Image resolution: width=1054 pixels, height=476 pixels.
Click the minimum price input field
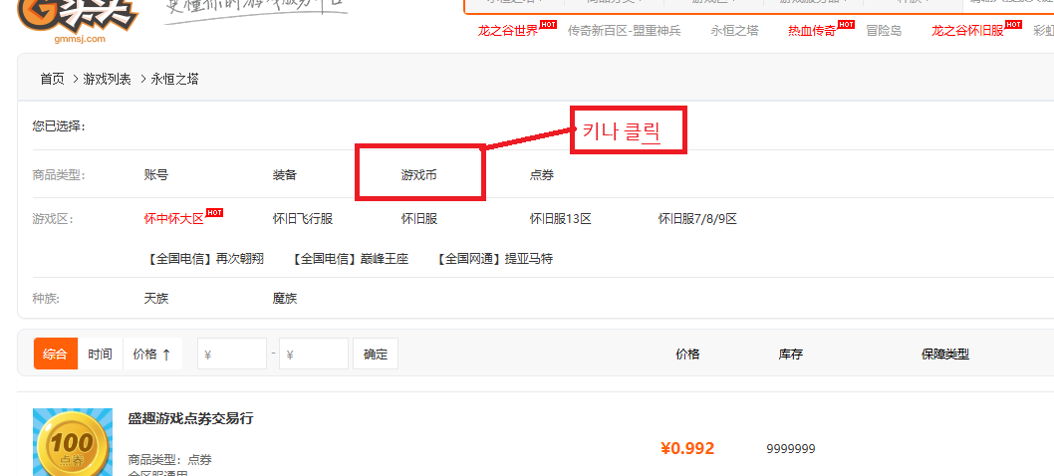click(232, 354)
